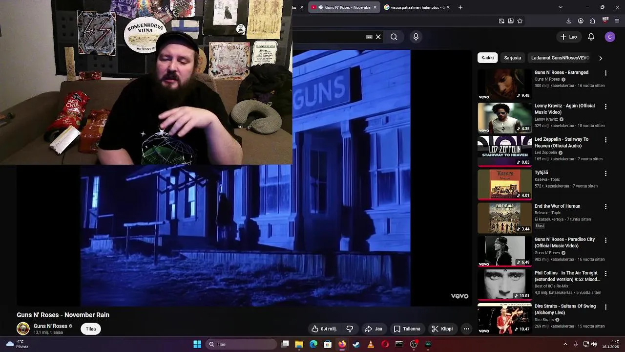This screenshot has width=625, height=352.
Task: Open Kaseva Tyhjää video thumbnail
Action: point(504,184)
